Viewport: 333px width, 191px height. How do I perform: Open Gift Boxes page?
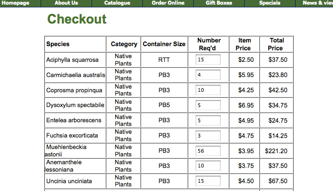tap(219, 3)
